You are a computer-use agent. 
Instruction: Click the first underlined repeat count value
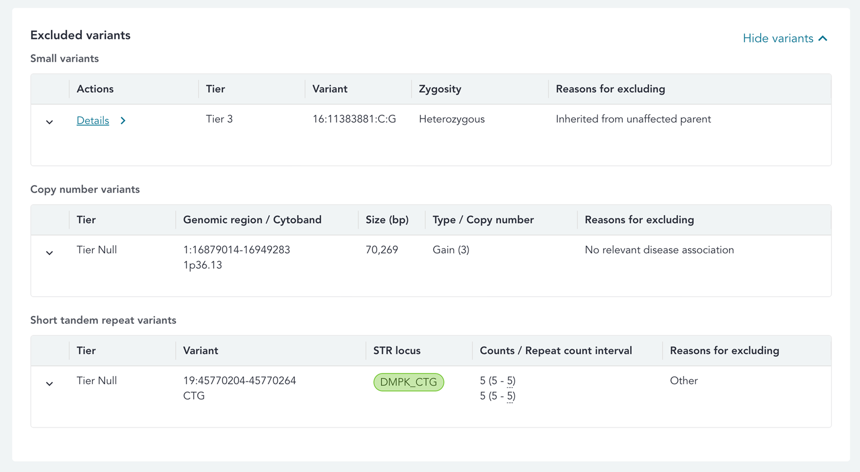click(x=510, y=381)
